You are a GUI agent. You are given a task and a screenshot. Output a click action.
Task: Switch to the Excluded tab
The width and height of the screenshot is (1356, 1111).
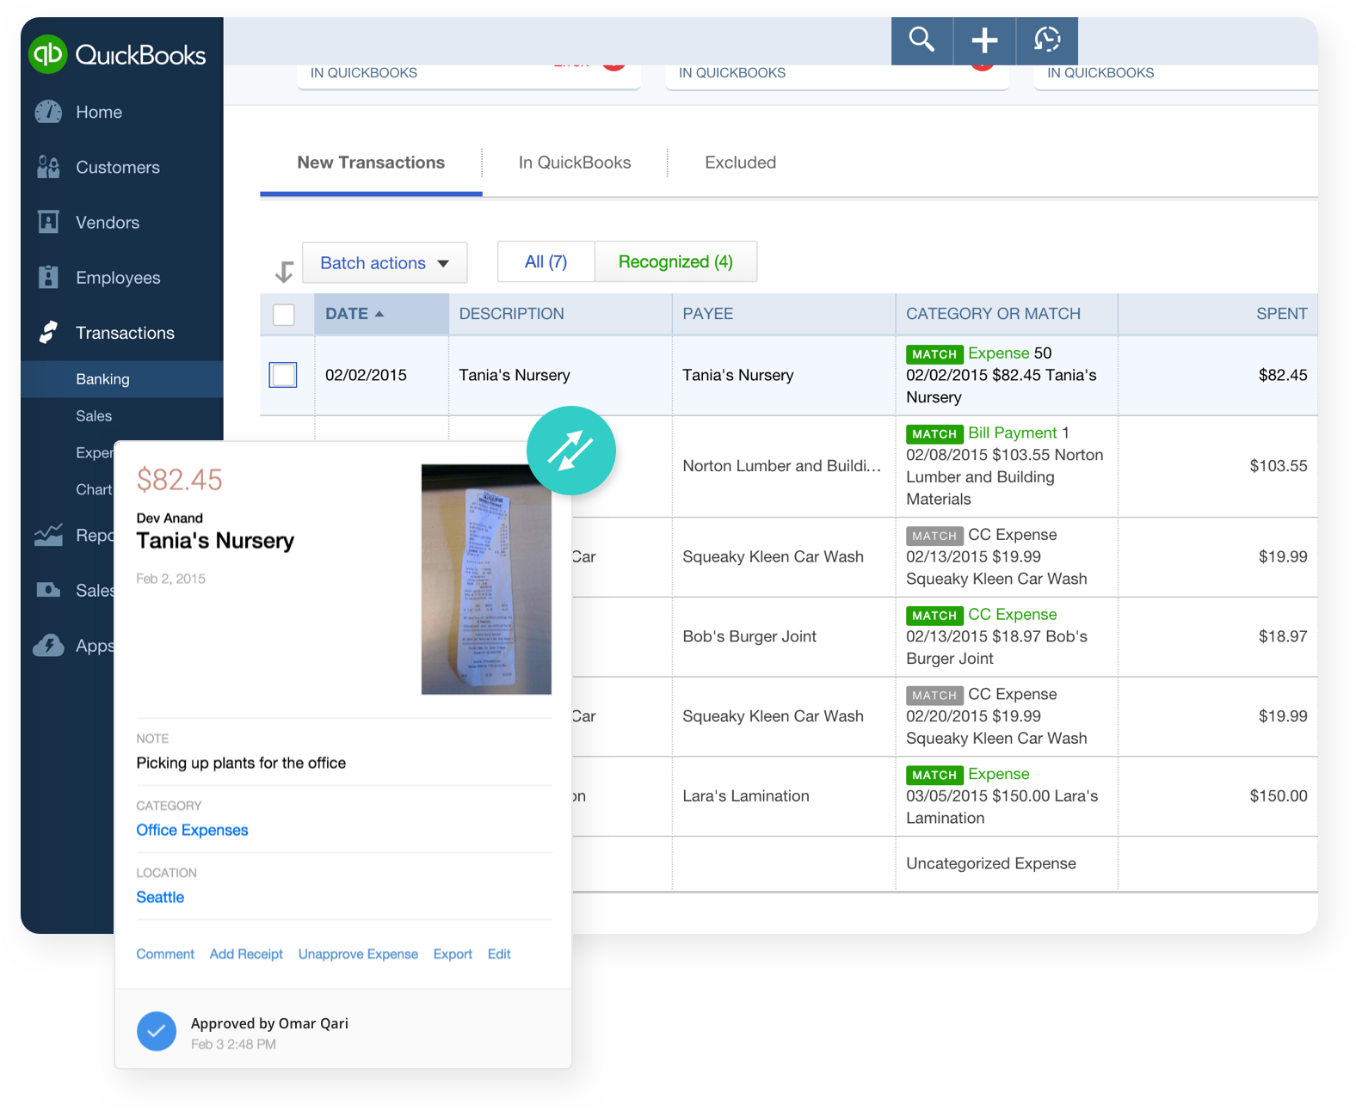pyautogui.click(x=740, y=163)
